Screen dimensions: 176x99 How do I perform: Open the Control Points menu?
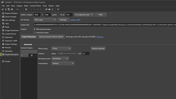click(35, 6)
